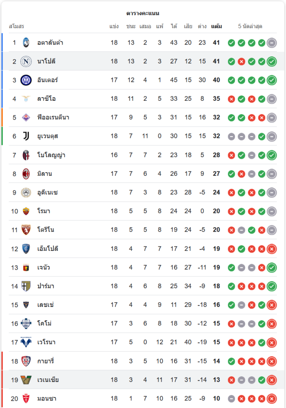
Task: Select the เวเนเซีย table row
Action: click(x=143, y=380)
